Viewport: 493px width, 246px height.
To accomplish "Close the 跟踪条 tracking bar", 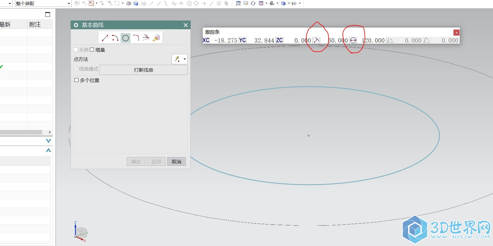I will 456,32.
